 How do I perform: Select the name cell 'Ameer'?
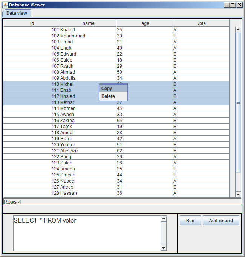pos(88,133)
